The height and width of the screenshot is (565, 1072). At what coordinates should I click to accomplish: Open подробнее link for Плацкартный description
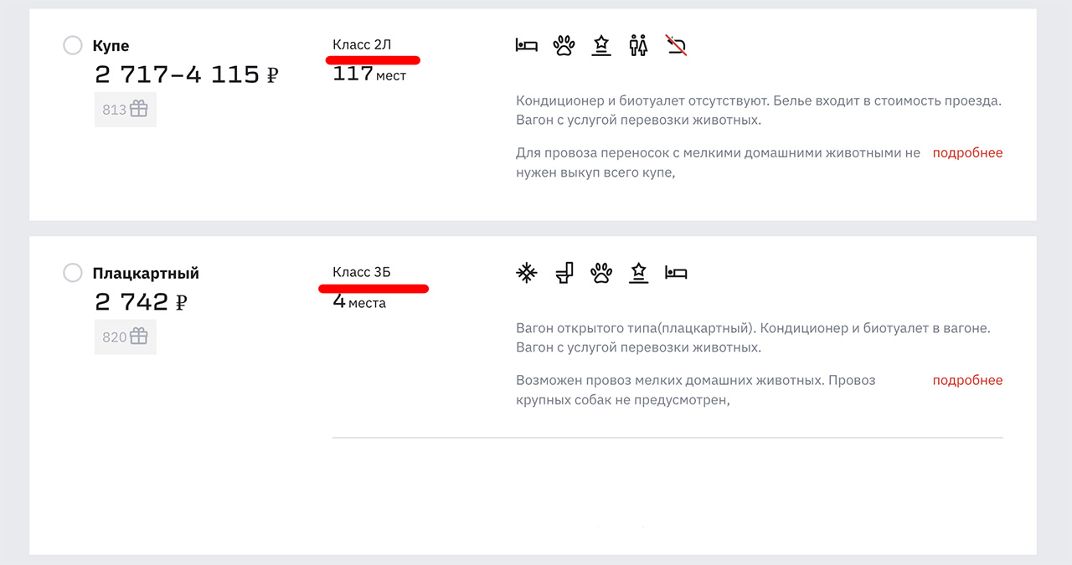point(967,381)
